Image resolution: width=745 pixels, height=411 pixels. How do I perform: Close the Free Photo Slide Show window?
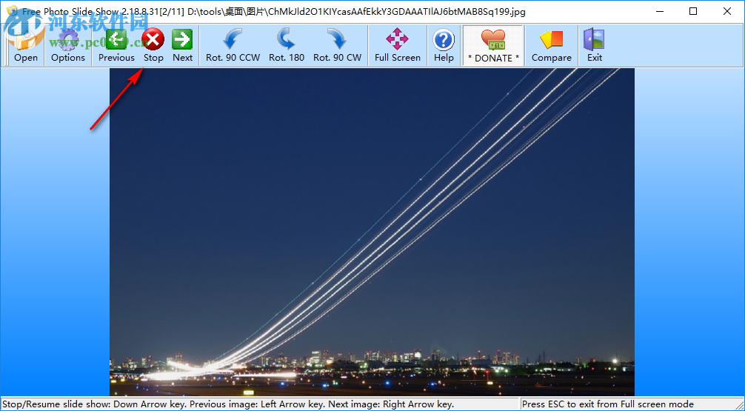(x=727, y=11)
